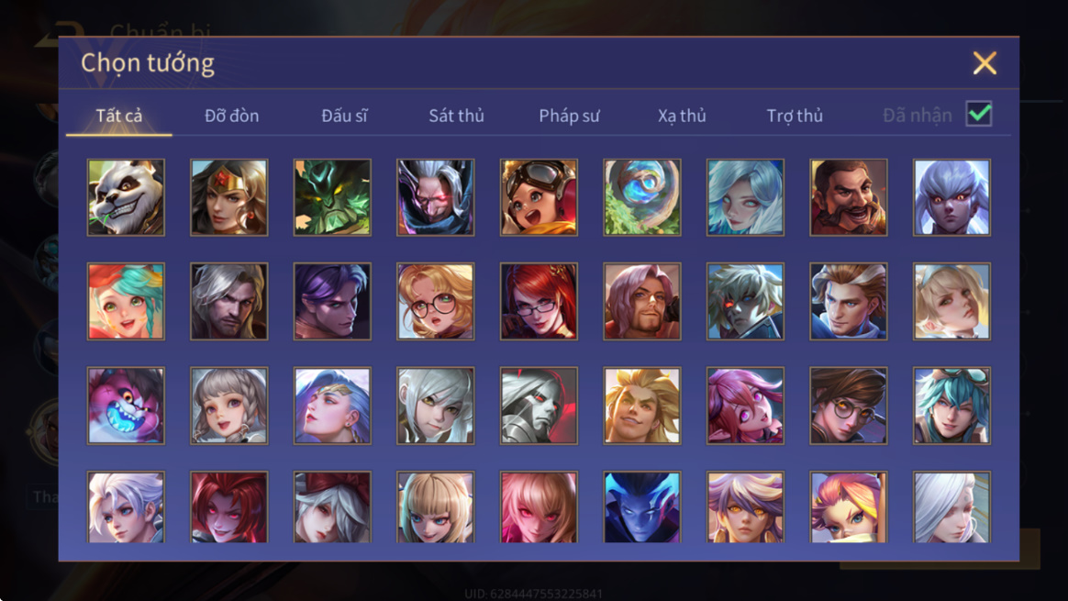
Task: Show the Pháp sư heroes
Action: pyautogui.click(x=570, y=116)
